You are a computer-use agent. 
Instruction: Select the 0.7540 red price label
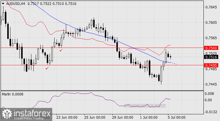point(211,48)
